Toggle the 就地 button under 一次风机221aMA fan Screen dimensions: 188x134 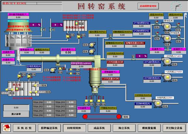[x=174, y=65]
